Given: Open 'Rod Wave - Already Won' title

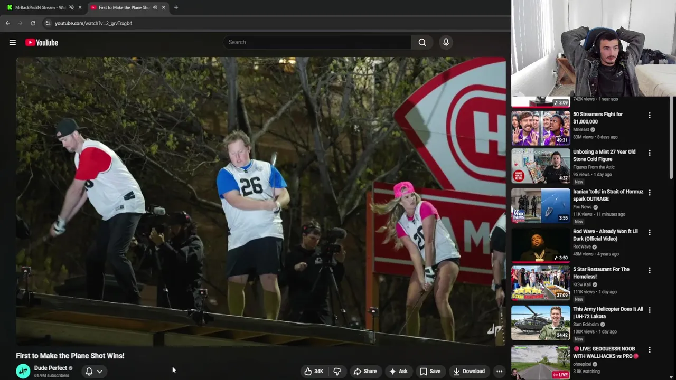Looking at the screenshot, I should pyautogui.click(x=605, y=235).
